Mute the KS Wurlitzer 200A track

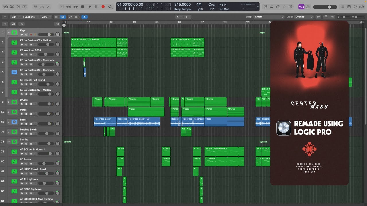(x=22, y=54)
